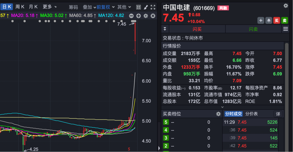Click trade row with volume 145
This screenshot has width=293, height=152.
coord(251,138)
